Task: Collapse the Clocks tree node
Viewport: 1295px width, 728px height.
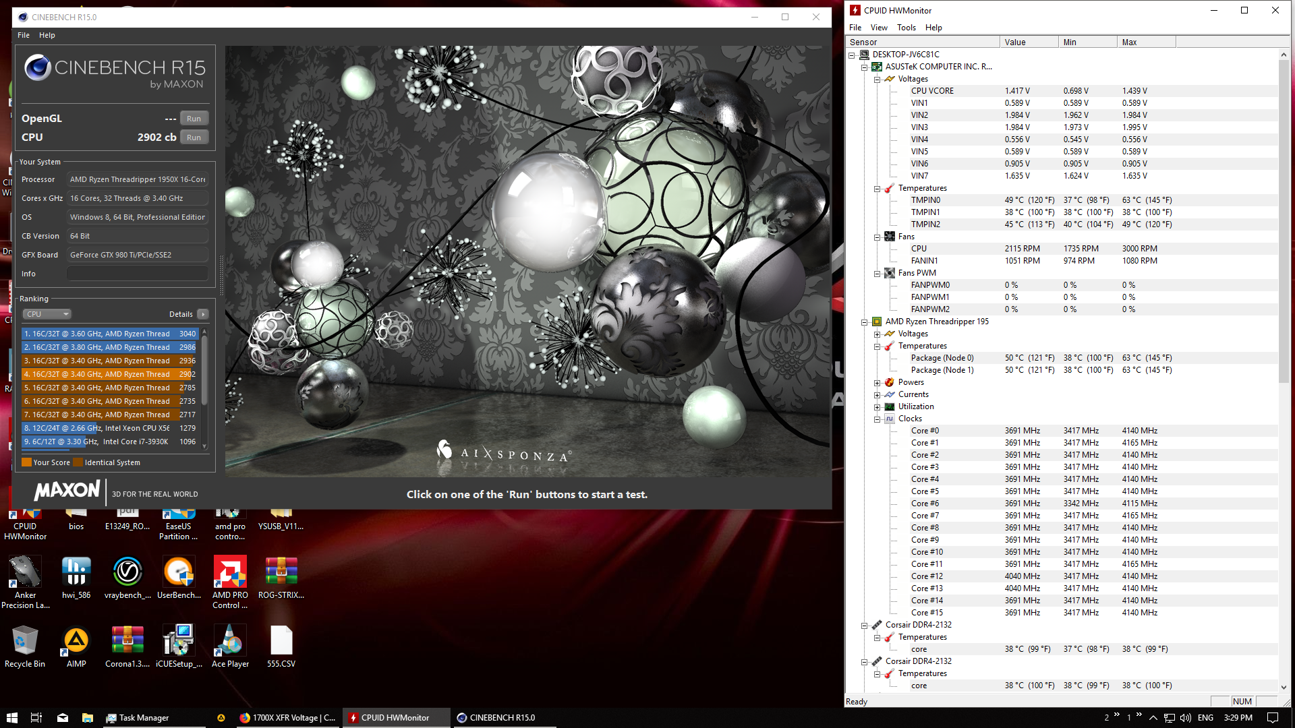Action: 877,419
